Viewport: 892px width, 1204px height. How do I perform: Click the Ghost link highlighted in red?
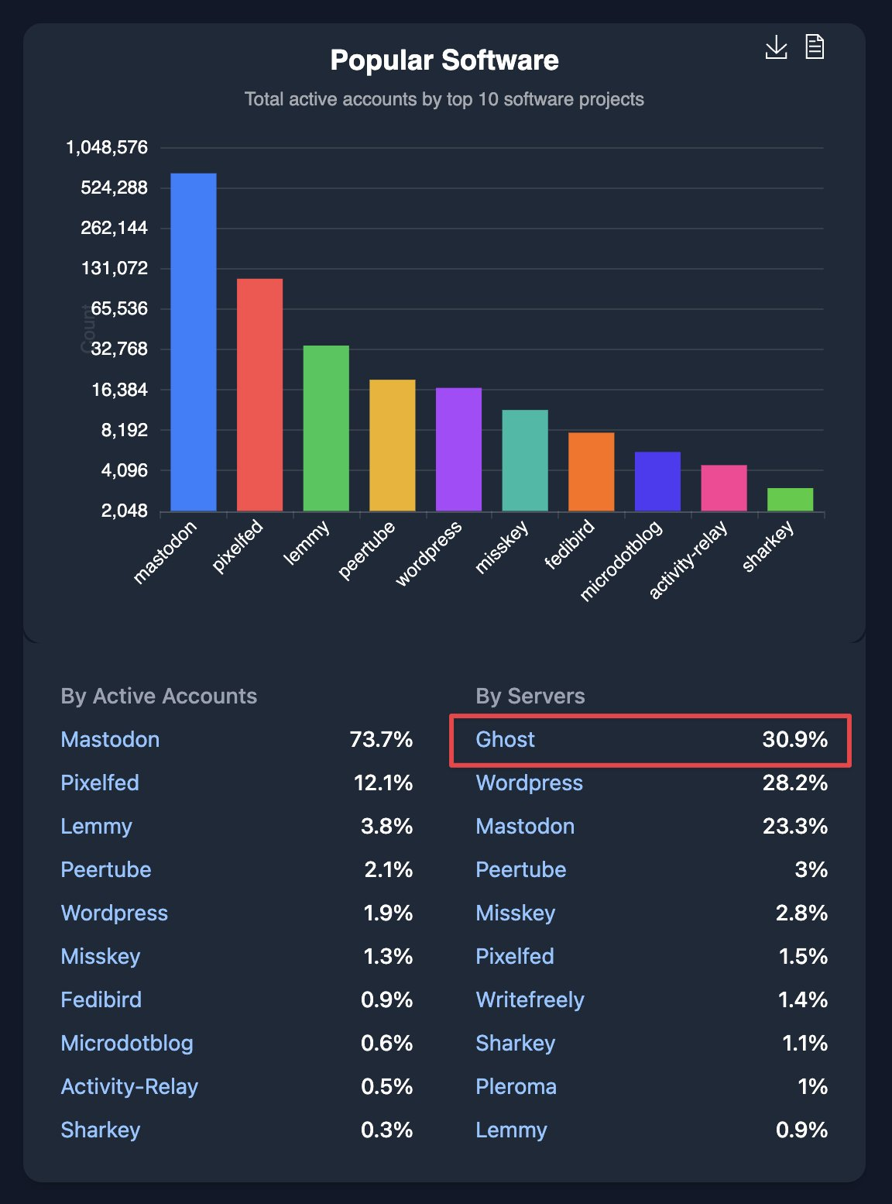pos(505,740)
